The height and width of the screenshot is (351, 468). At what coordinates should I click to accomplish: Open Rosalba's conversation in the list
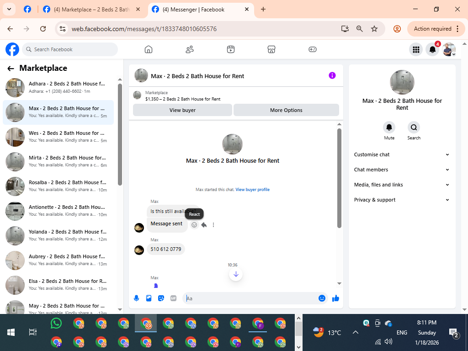(58, 186)
